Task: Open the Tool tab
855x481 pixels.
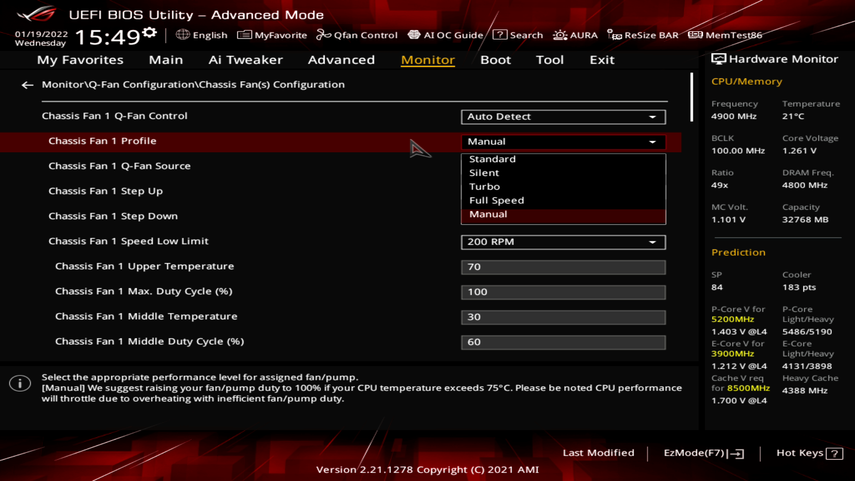Action: 550,60
